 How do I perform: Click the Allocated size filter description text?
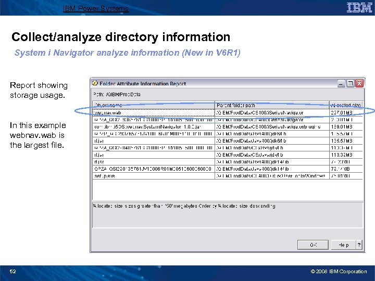coord(184,206)
